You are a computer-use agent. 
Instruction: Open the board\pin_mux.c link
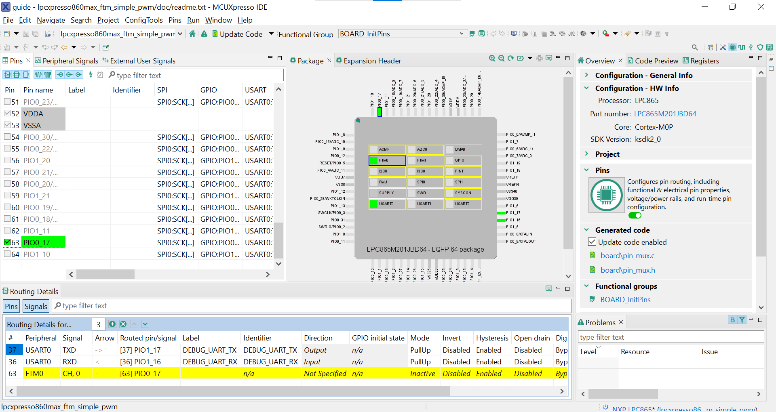point(627,255)
